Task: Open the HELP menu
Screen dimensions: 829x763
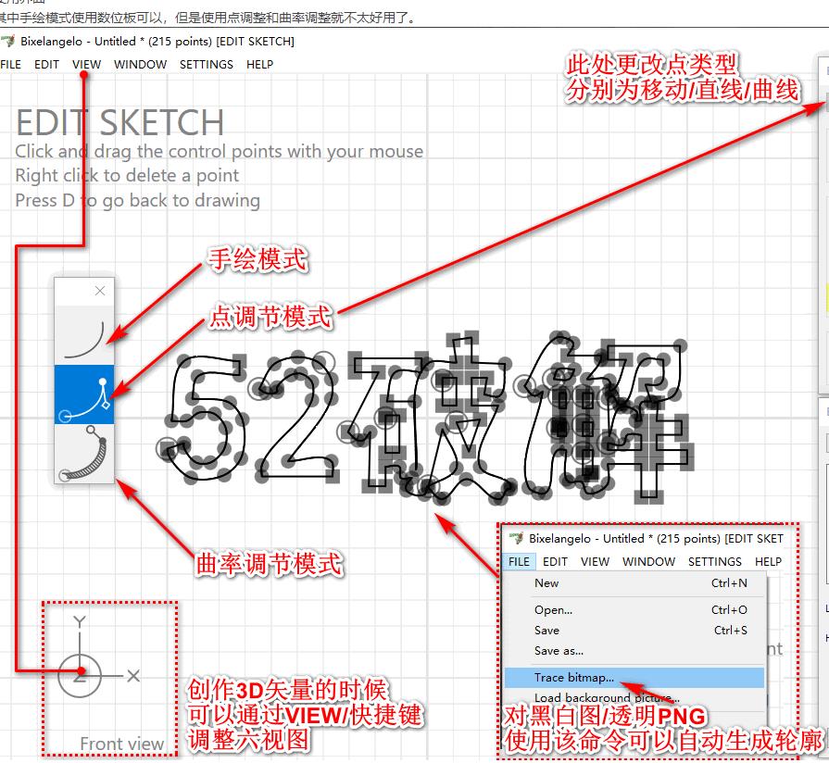Action: coord(259,65)
